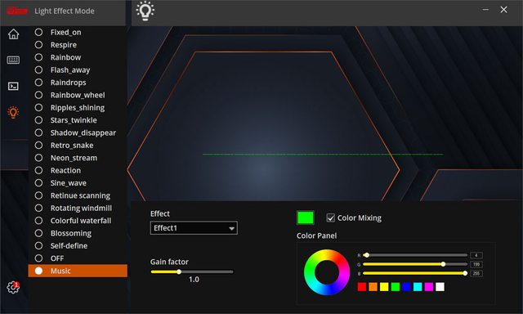Click the red brand logo icon
This screenshot has width=523, height=314.
(17, 11)
